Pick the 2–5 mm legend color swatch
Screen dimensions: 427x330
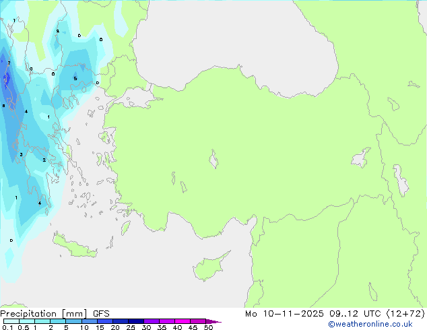[x=58, y=321]
